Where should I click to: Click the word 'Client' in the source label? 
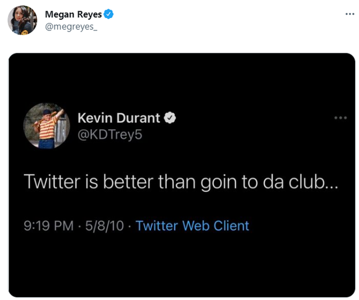coord(230,226)
